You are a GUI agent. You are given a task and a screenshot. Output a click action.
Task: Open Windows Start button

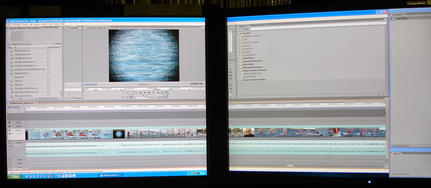point(13,176)
